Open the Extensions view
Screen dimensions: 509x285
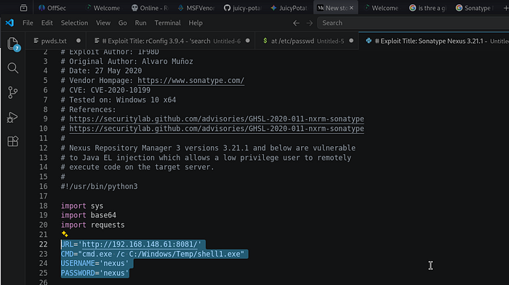13,141
